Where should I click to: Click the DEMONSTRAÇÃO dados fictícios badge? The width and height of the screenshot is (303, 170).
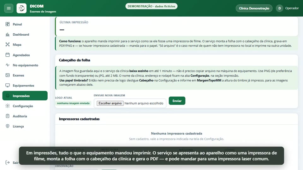[151, 6]
